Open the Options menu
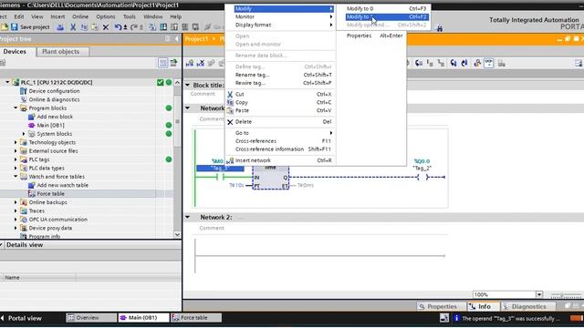584x328 pixels. coord(106,16)
